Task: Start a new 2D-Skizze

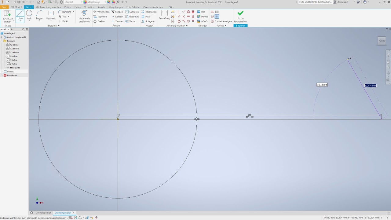Action: [x=8, y=16]
